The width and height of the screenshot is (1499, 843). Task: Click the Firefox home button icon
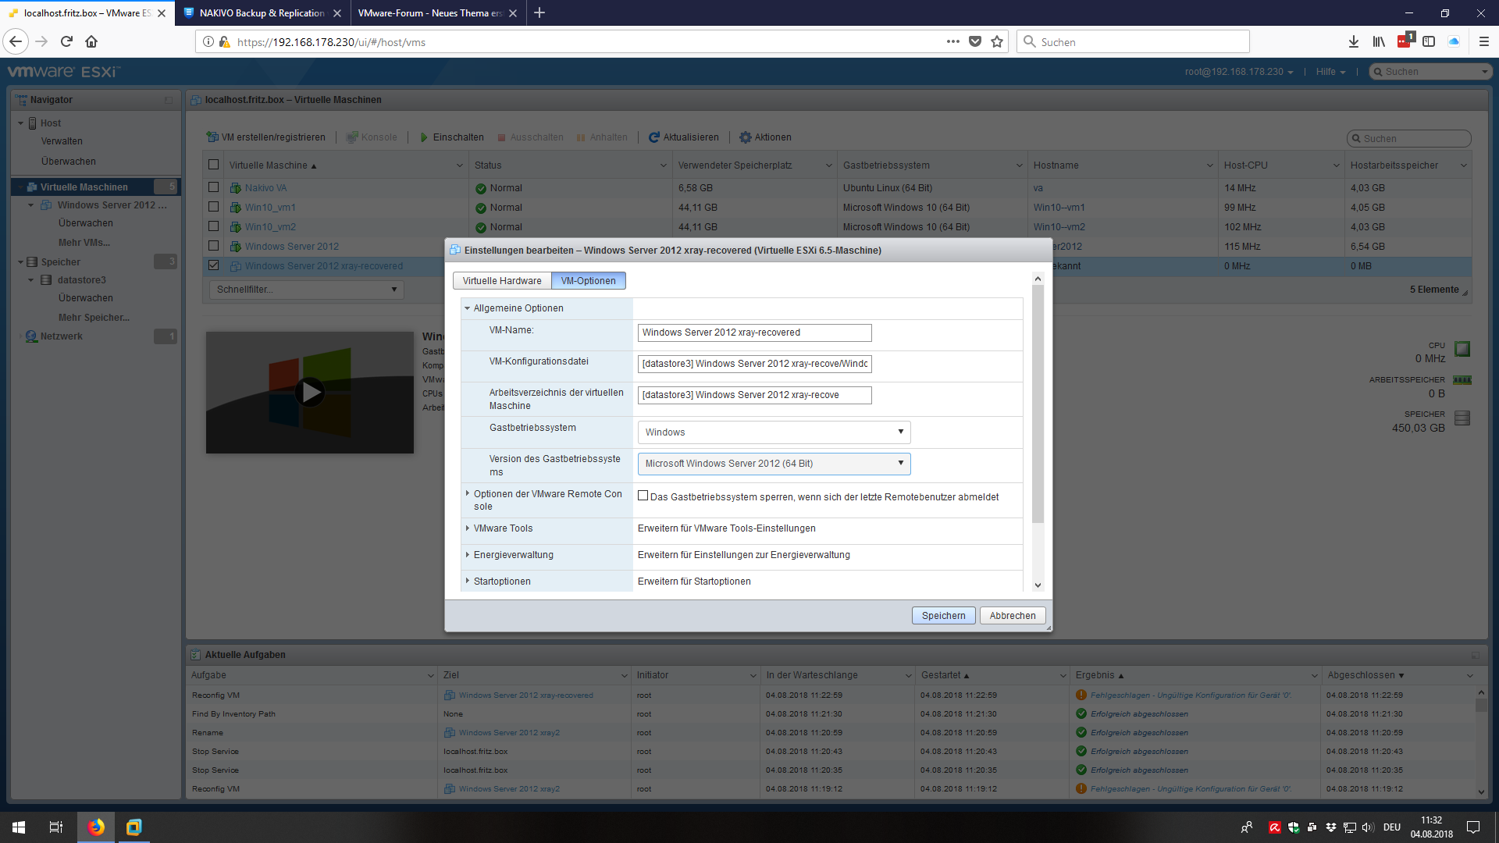(x=91, y=42)
